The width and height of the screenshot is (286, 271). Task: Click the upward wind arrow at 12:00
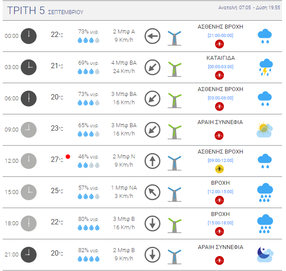point(152,161)
